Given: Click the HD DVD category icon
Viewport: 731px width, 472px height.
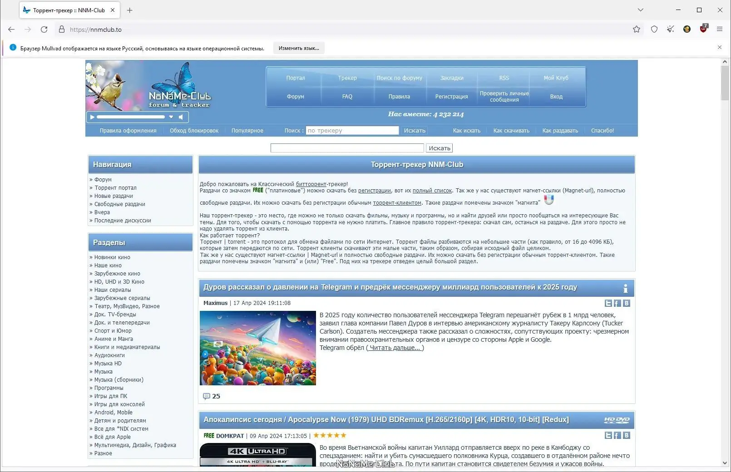Looking at the screenshot, I should 617,420.
